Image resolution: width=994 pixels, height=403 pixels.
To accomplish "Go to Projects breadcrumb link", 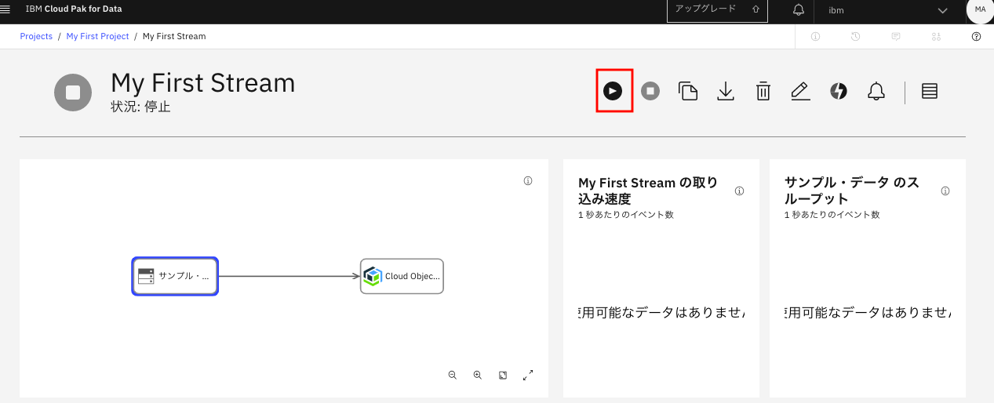I will pos(36,36).
